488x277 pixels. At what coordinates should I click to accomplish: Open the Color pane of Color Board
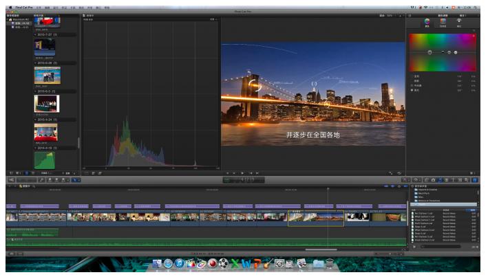click(x=427, y=22)
